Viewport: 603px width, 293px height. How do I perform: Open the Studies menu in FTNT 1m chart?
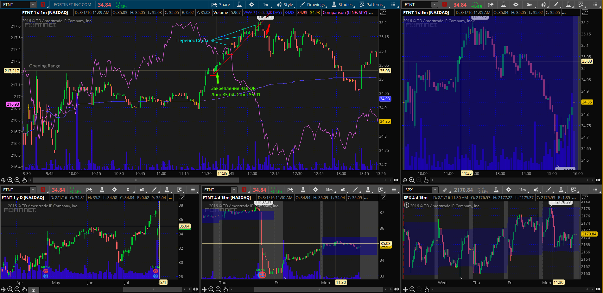[x=342, y=4]
